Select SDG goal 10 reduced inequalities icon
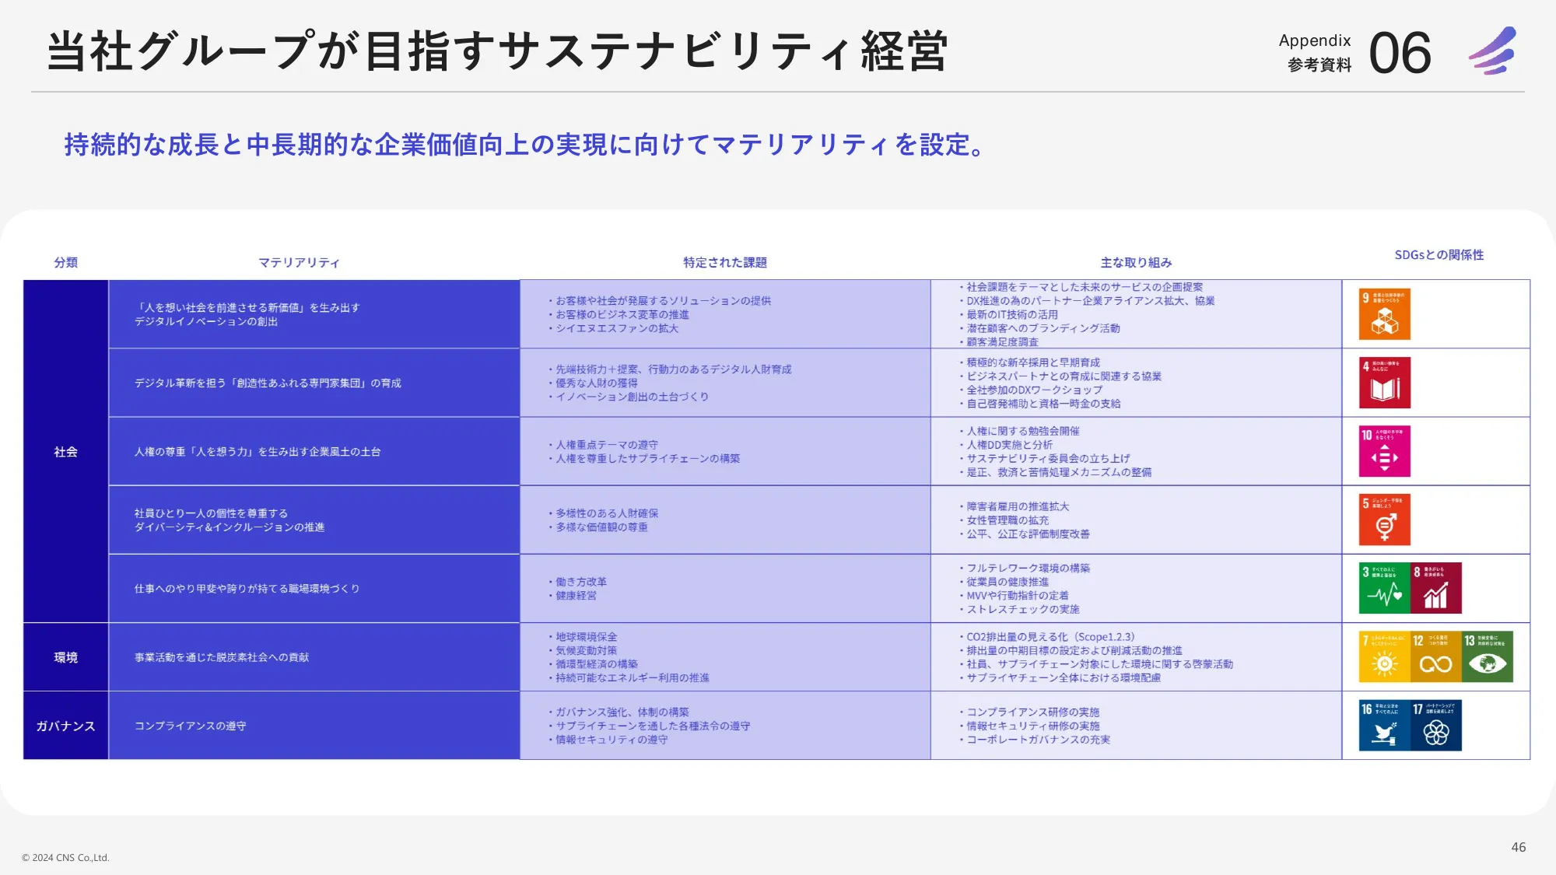This screenshot has height=875, width=1556. [1384, 451]
